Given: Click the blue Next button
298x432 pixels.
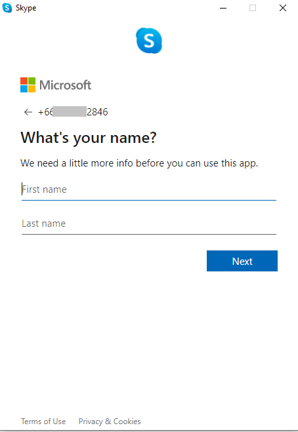Looking at the screenshot, I should click(242, 261).
